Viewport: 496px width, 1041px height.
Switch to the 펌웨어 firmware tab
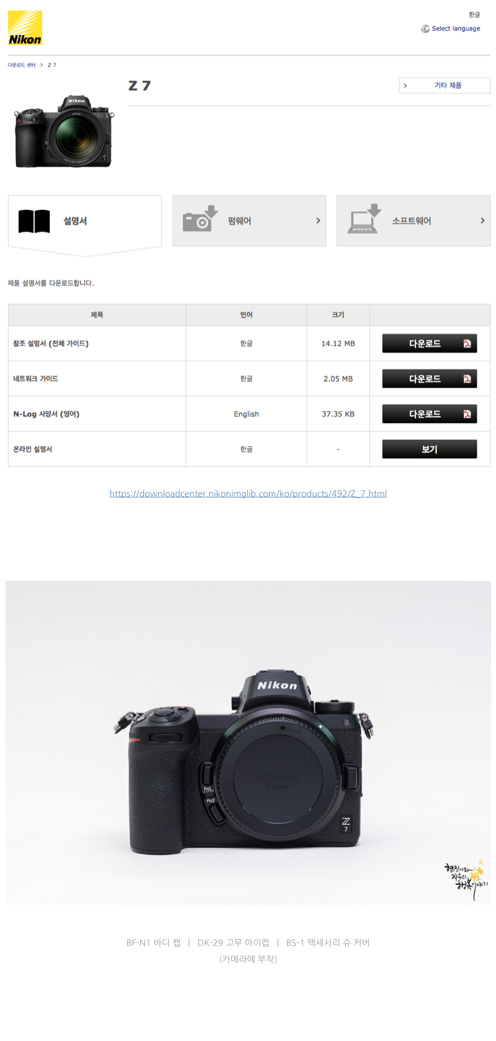click(x=249, y=221)
